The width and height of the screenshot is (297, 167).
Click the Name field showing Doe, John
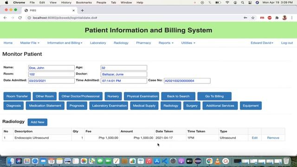pos(52,68)
